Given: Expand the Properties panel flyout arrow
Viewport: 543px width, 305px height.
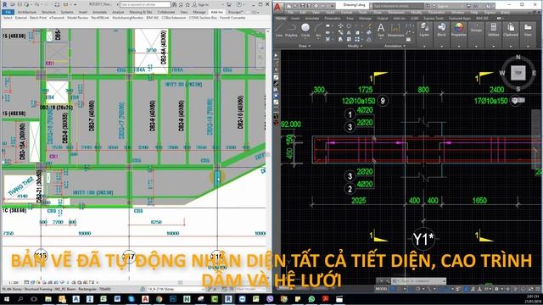Looking at the screenshot, I should 459,46.
